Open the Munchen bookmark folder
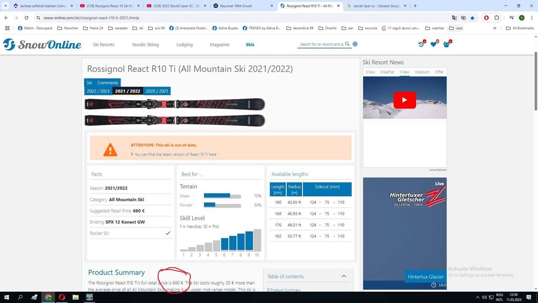This screenshot has height=303, width=538. pos(68,28)
